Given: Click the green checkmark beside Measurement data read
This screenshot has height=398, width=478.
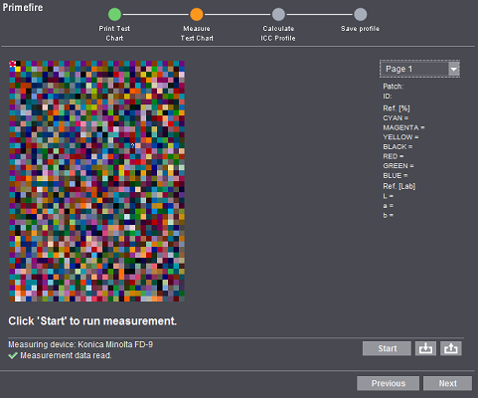Looking at the screenshot, I should pos(13,355).
